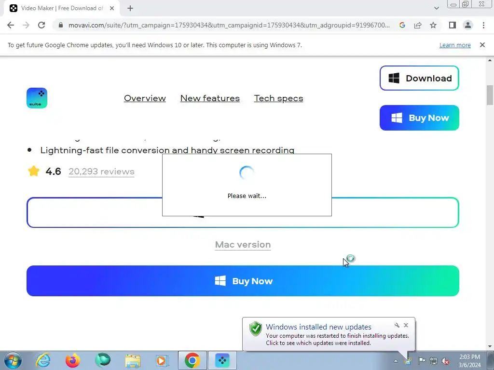Viewport: 494px width, 370px height.
Task: Close the Windows update notification balloon
Action: [x=406, y=325]
